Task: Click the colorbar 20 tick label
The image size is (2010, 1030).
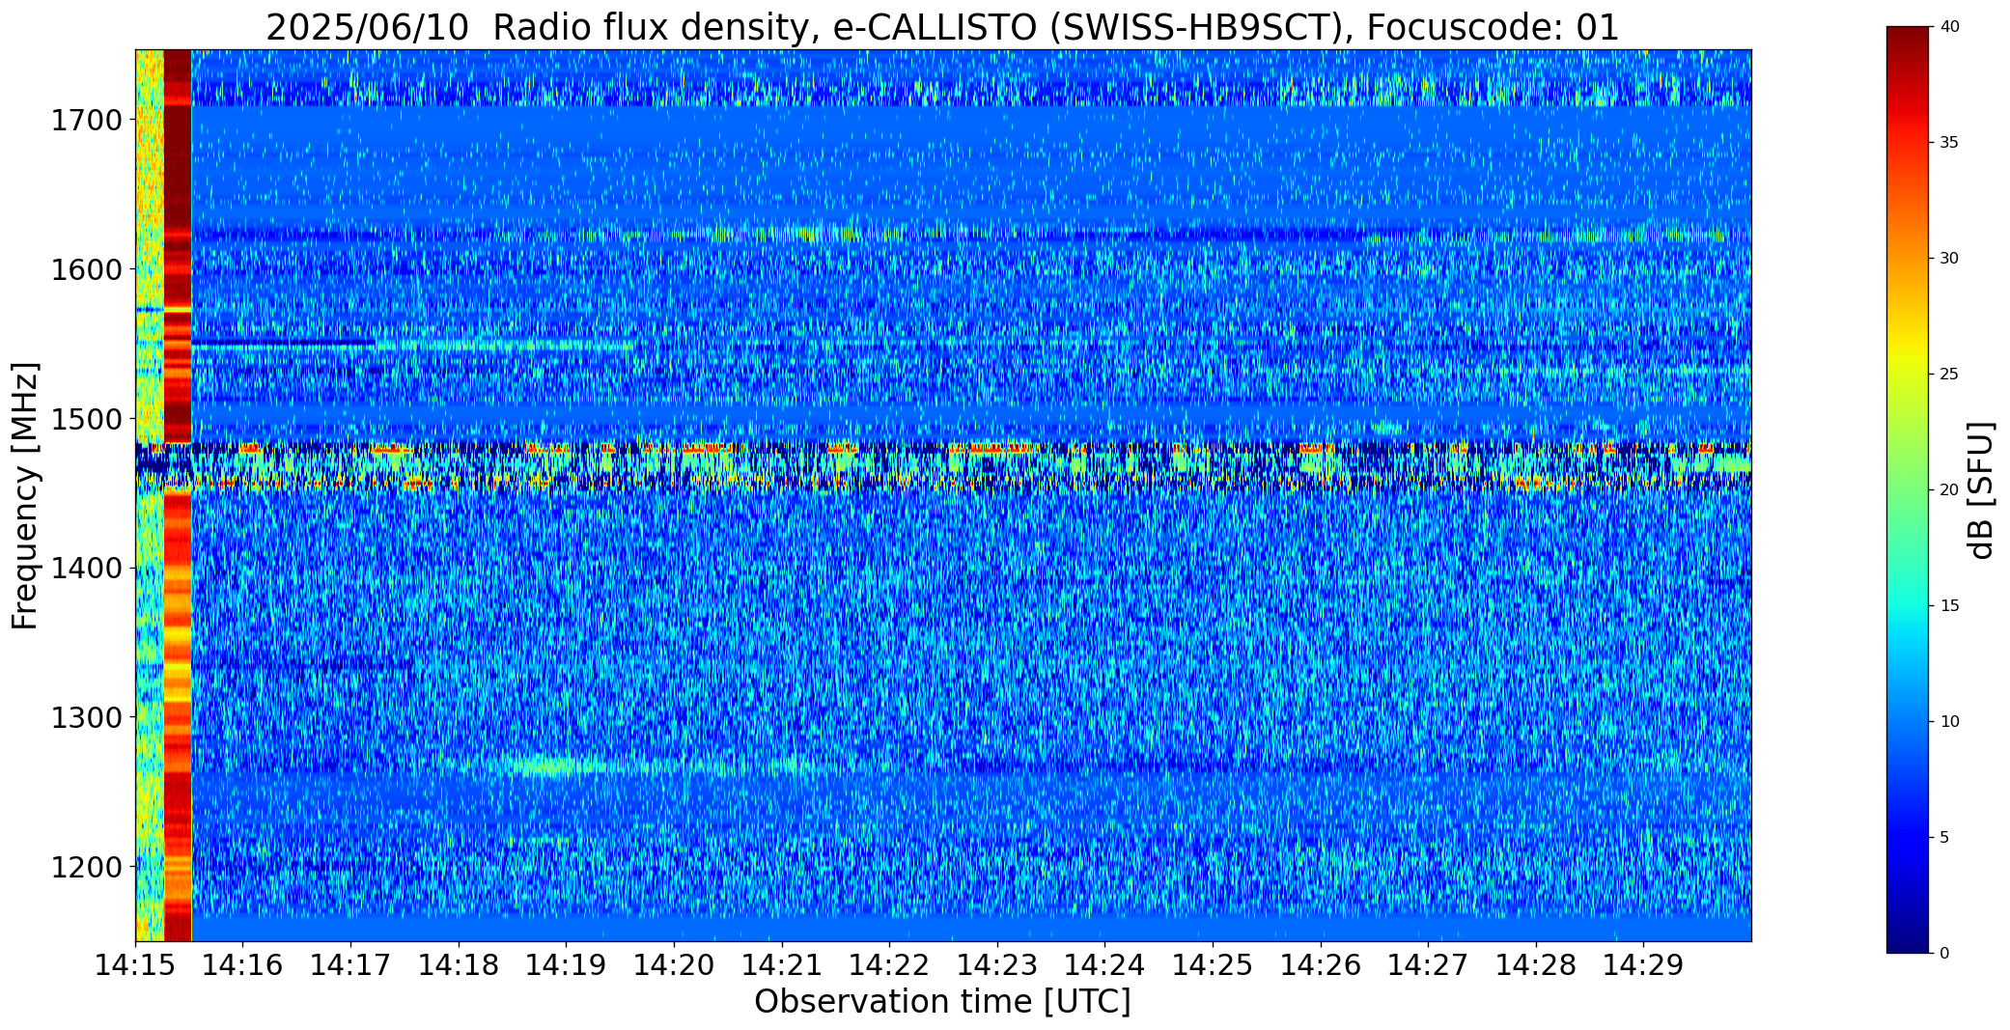Action: click(1949, 490)
